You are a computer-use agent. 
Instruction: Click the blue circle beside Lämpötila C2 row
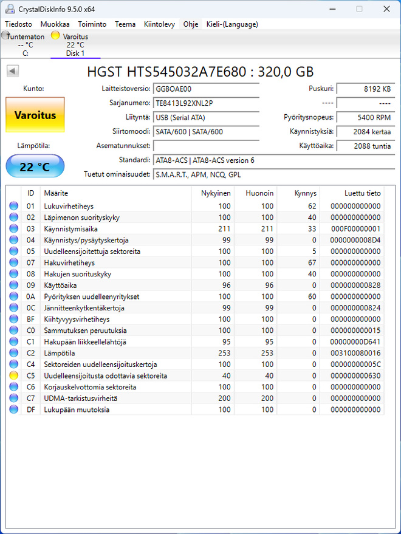click(x=13, y=353)
